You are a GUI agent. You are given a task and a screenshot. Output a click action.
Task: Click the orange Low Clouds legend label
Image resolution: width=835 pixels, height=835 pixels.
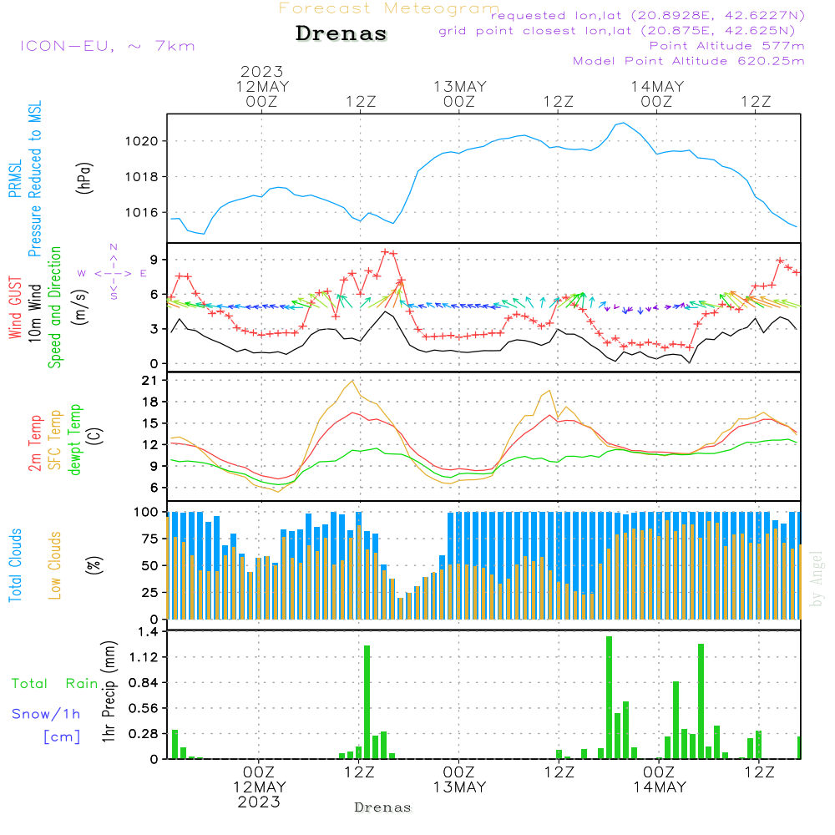pos(55,565)
